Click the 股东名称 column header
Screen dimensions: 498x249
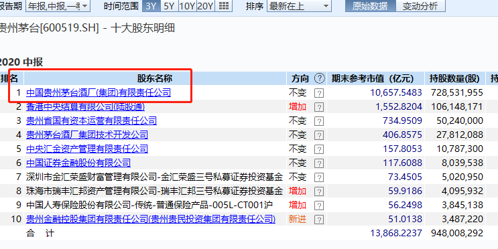click(x=155, y=78)
